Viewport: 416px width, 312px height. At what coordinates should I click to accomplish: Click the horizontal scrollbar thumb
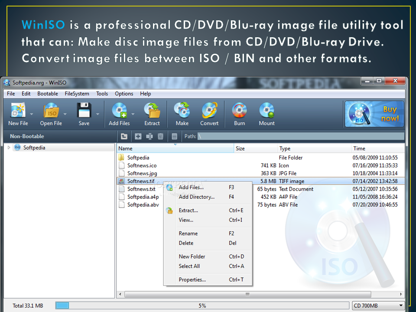tap(247, 294)
